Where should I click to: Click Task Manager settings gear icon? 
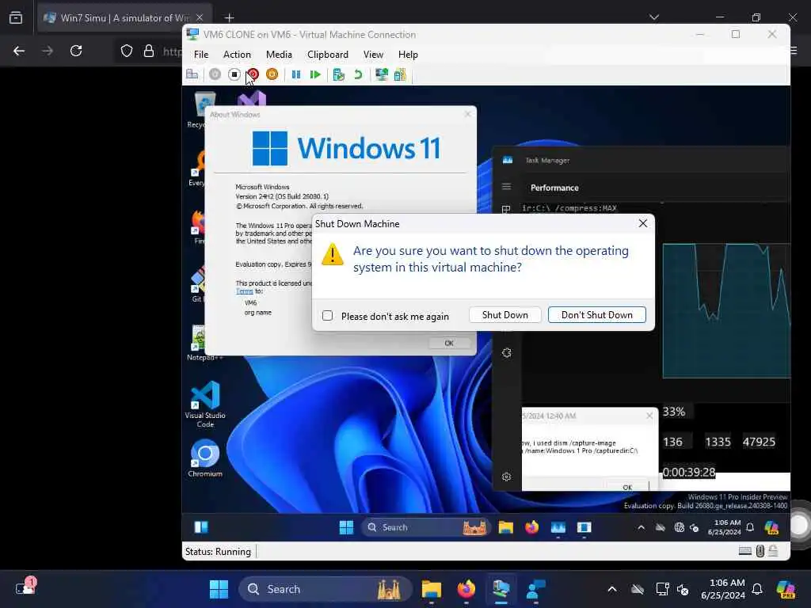pos(506,477)
